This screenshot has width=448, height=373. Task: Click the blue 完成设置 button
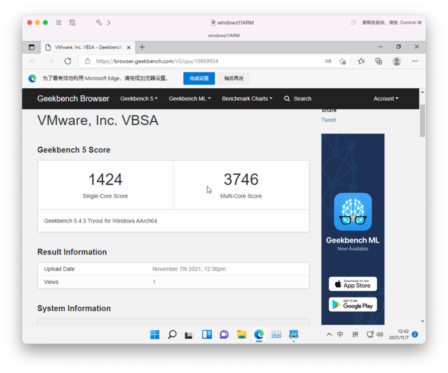[199, 78]
